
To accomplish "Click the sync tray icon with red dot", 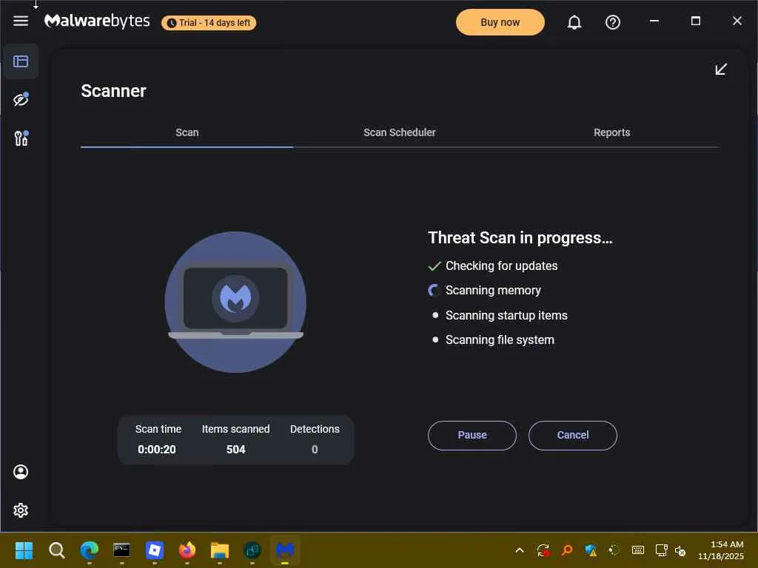I will [x=543, y=550].
